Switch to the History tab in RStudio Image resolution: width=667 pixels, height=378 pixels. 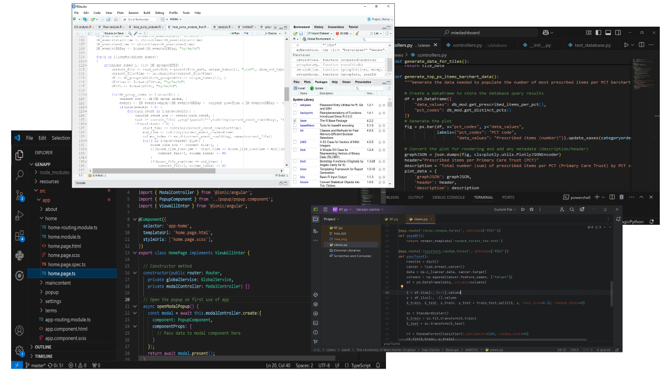319,27
